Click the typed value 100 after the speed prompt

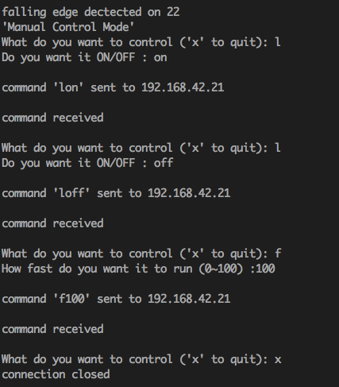coord(265,269)
